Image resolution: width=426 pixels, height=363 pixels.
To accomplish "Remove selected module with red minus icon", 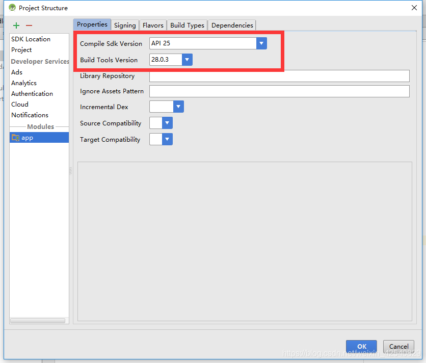I will (x=29, y=25).
